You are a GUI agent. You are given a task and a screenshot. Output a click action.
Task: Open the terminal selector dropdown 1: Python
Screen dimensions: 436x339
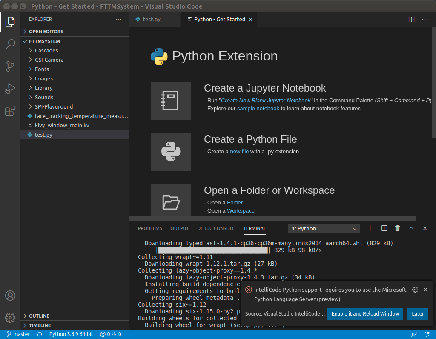(x=324, y=229)
